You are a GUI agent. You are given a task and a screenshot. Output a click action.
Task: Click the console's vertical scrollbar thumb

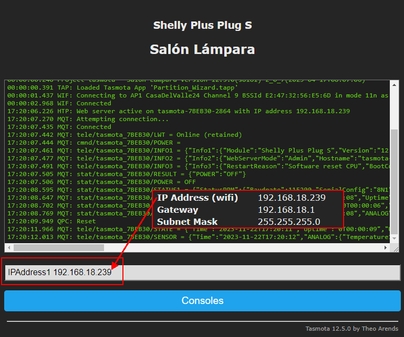click(394, 181)
